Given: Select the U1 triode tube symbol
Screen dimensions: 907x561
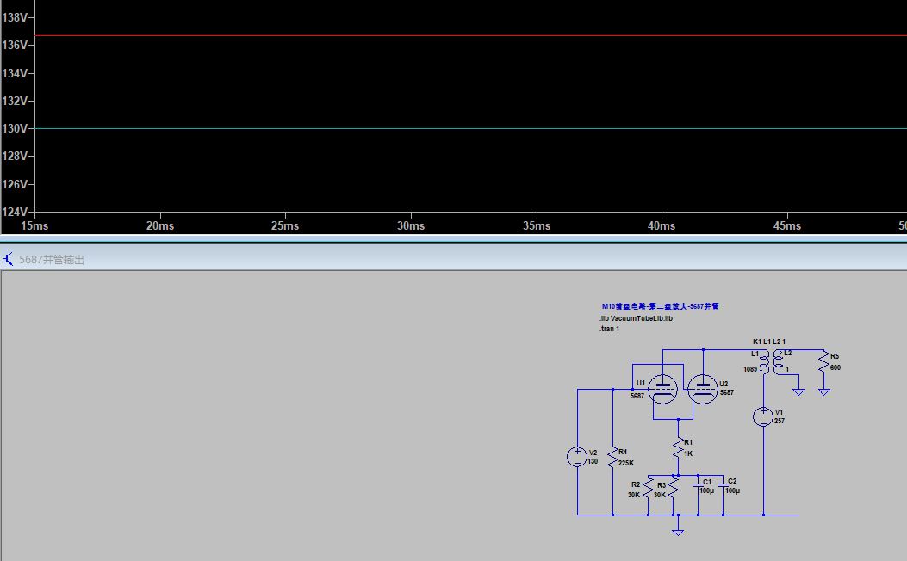Looking at the screenshot, I should pyautogui.click(x=663, y=389).
